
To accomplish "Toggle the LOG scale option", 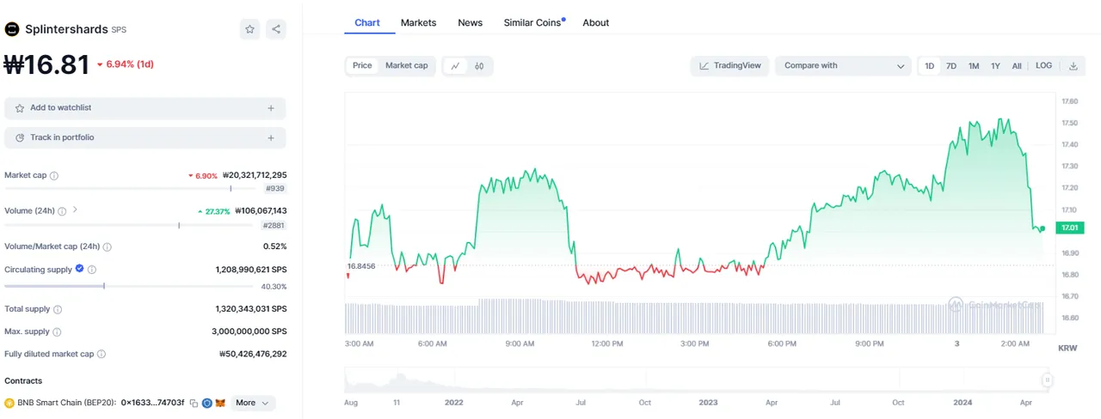I will click(x=1043, y=66).
